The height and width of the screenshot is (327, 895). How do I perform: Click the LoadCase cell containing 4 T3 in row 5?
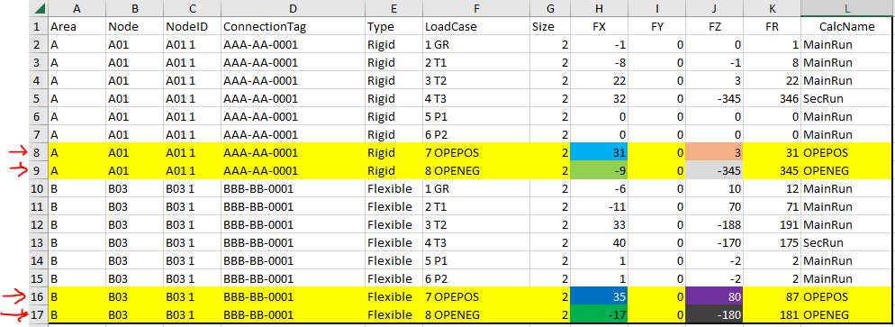(475, 99)
